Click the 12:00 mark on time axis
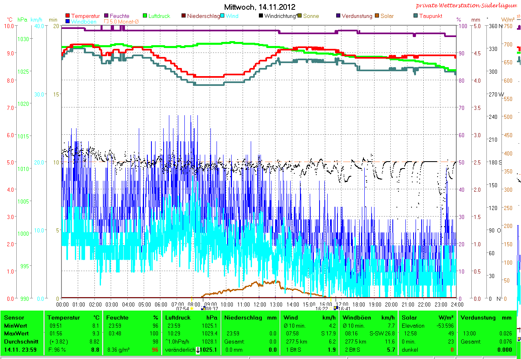 click(260, 304)
